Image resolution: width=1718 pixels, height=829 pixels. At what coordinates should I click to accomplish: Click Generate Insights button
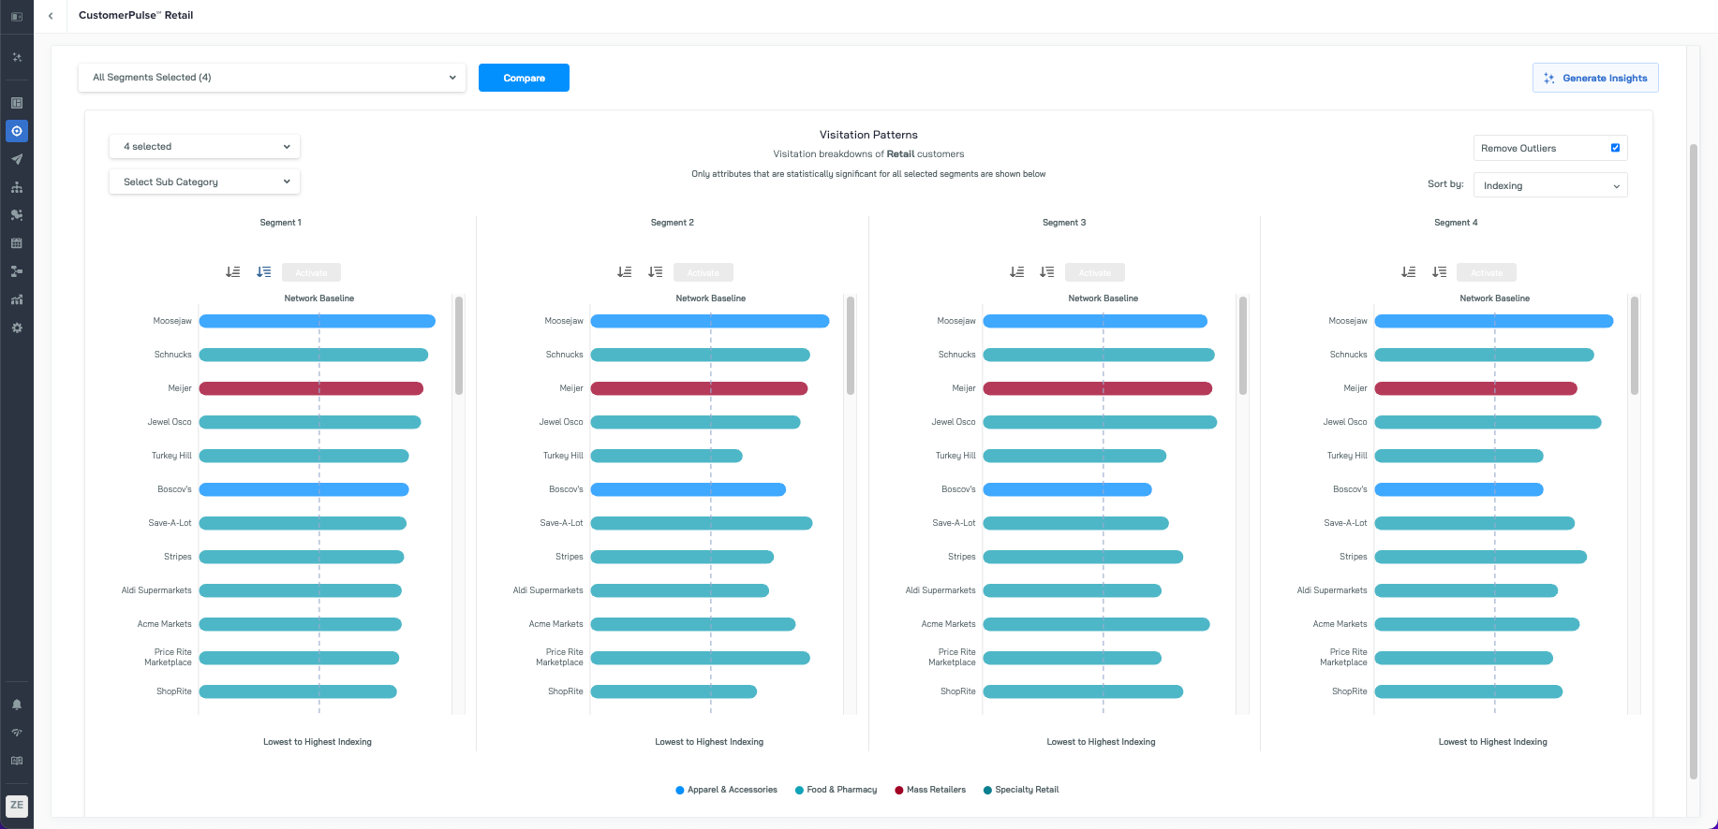[x=1595, y=78]
